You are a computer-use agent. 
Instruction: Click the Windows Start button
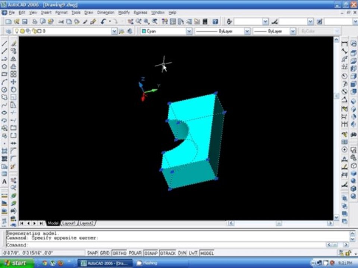pyautogui.click(x=16, y=263)
